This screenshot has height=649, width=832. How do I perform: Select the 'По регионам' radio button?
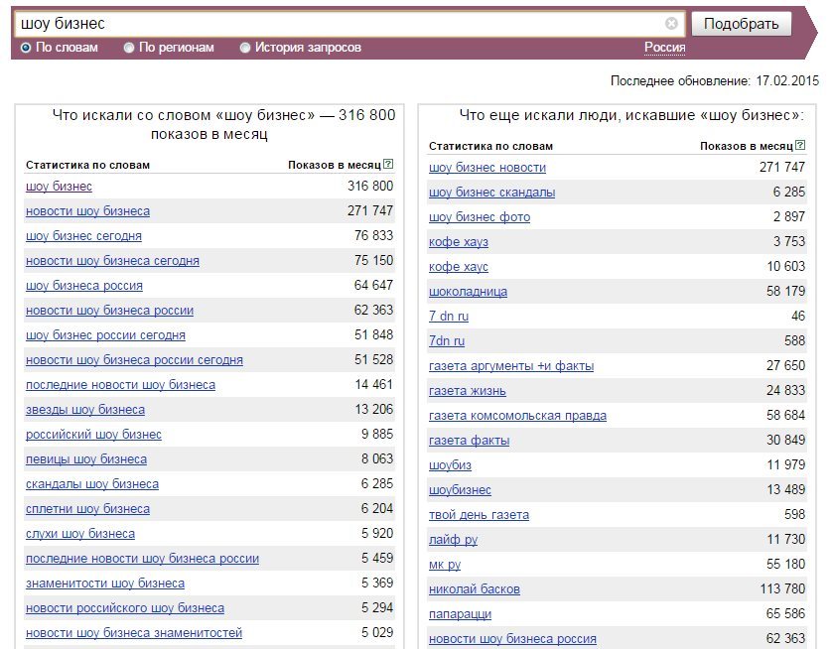(x=128, y=48)
